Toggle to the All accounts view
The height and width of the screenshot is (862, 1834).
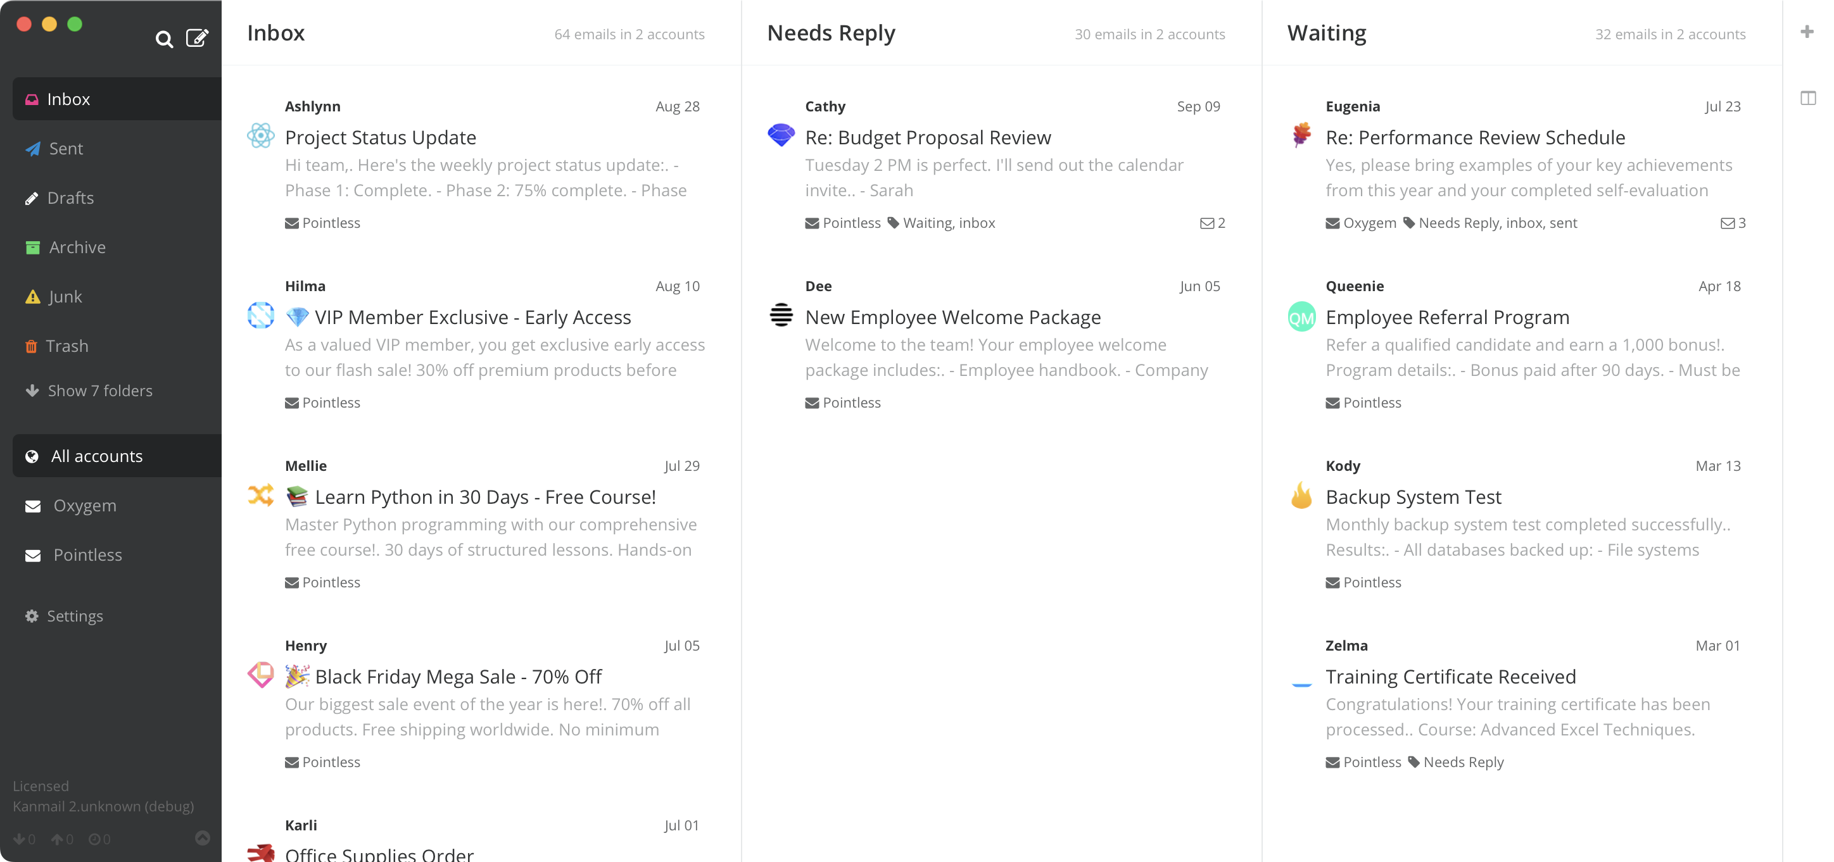click(x=96, y=455)
